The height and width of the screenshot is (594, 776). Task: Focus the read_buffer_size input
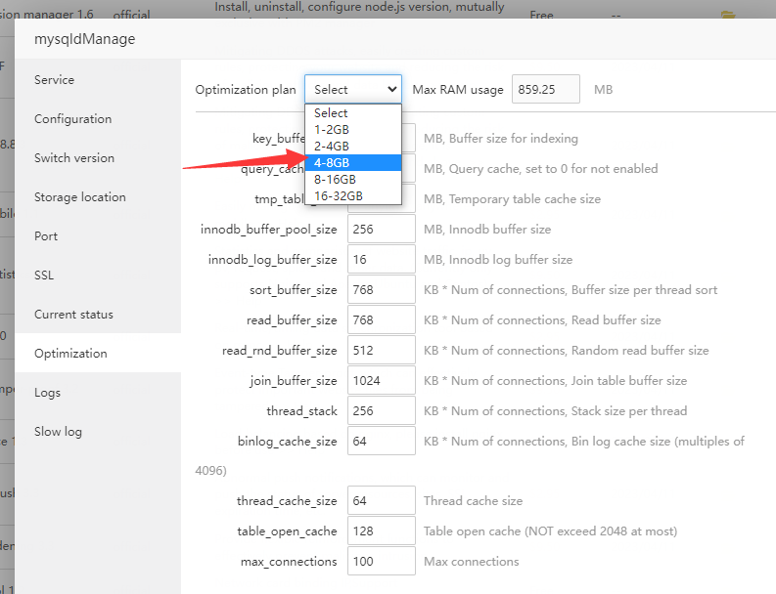click(381, 319)
